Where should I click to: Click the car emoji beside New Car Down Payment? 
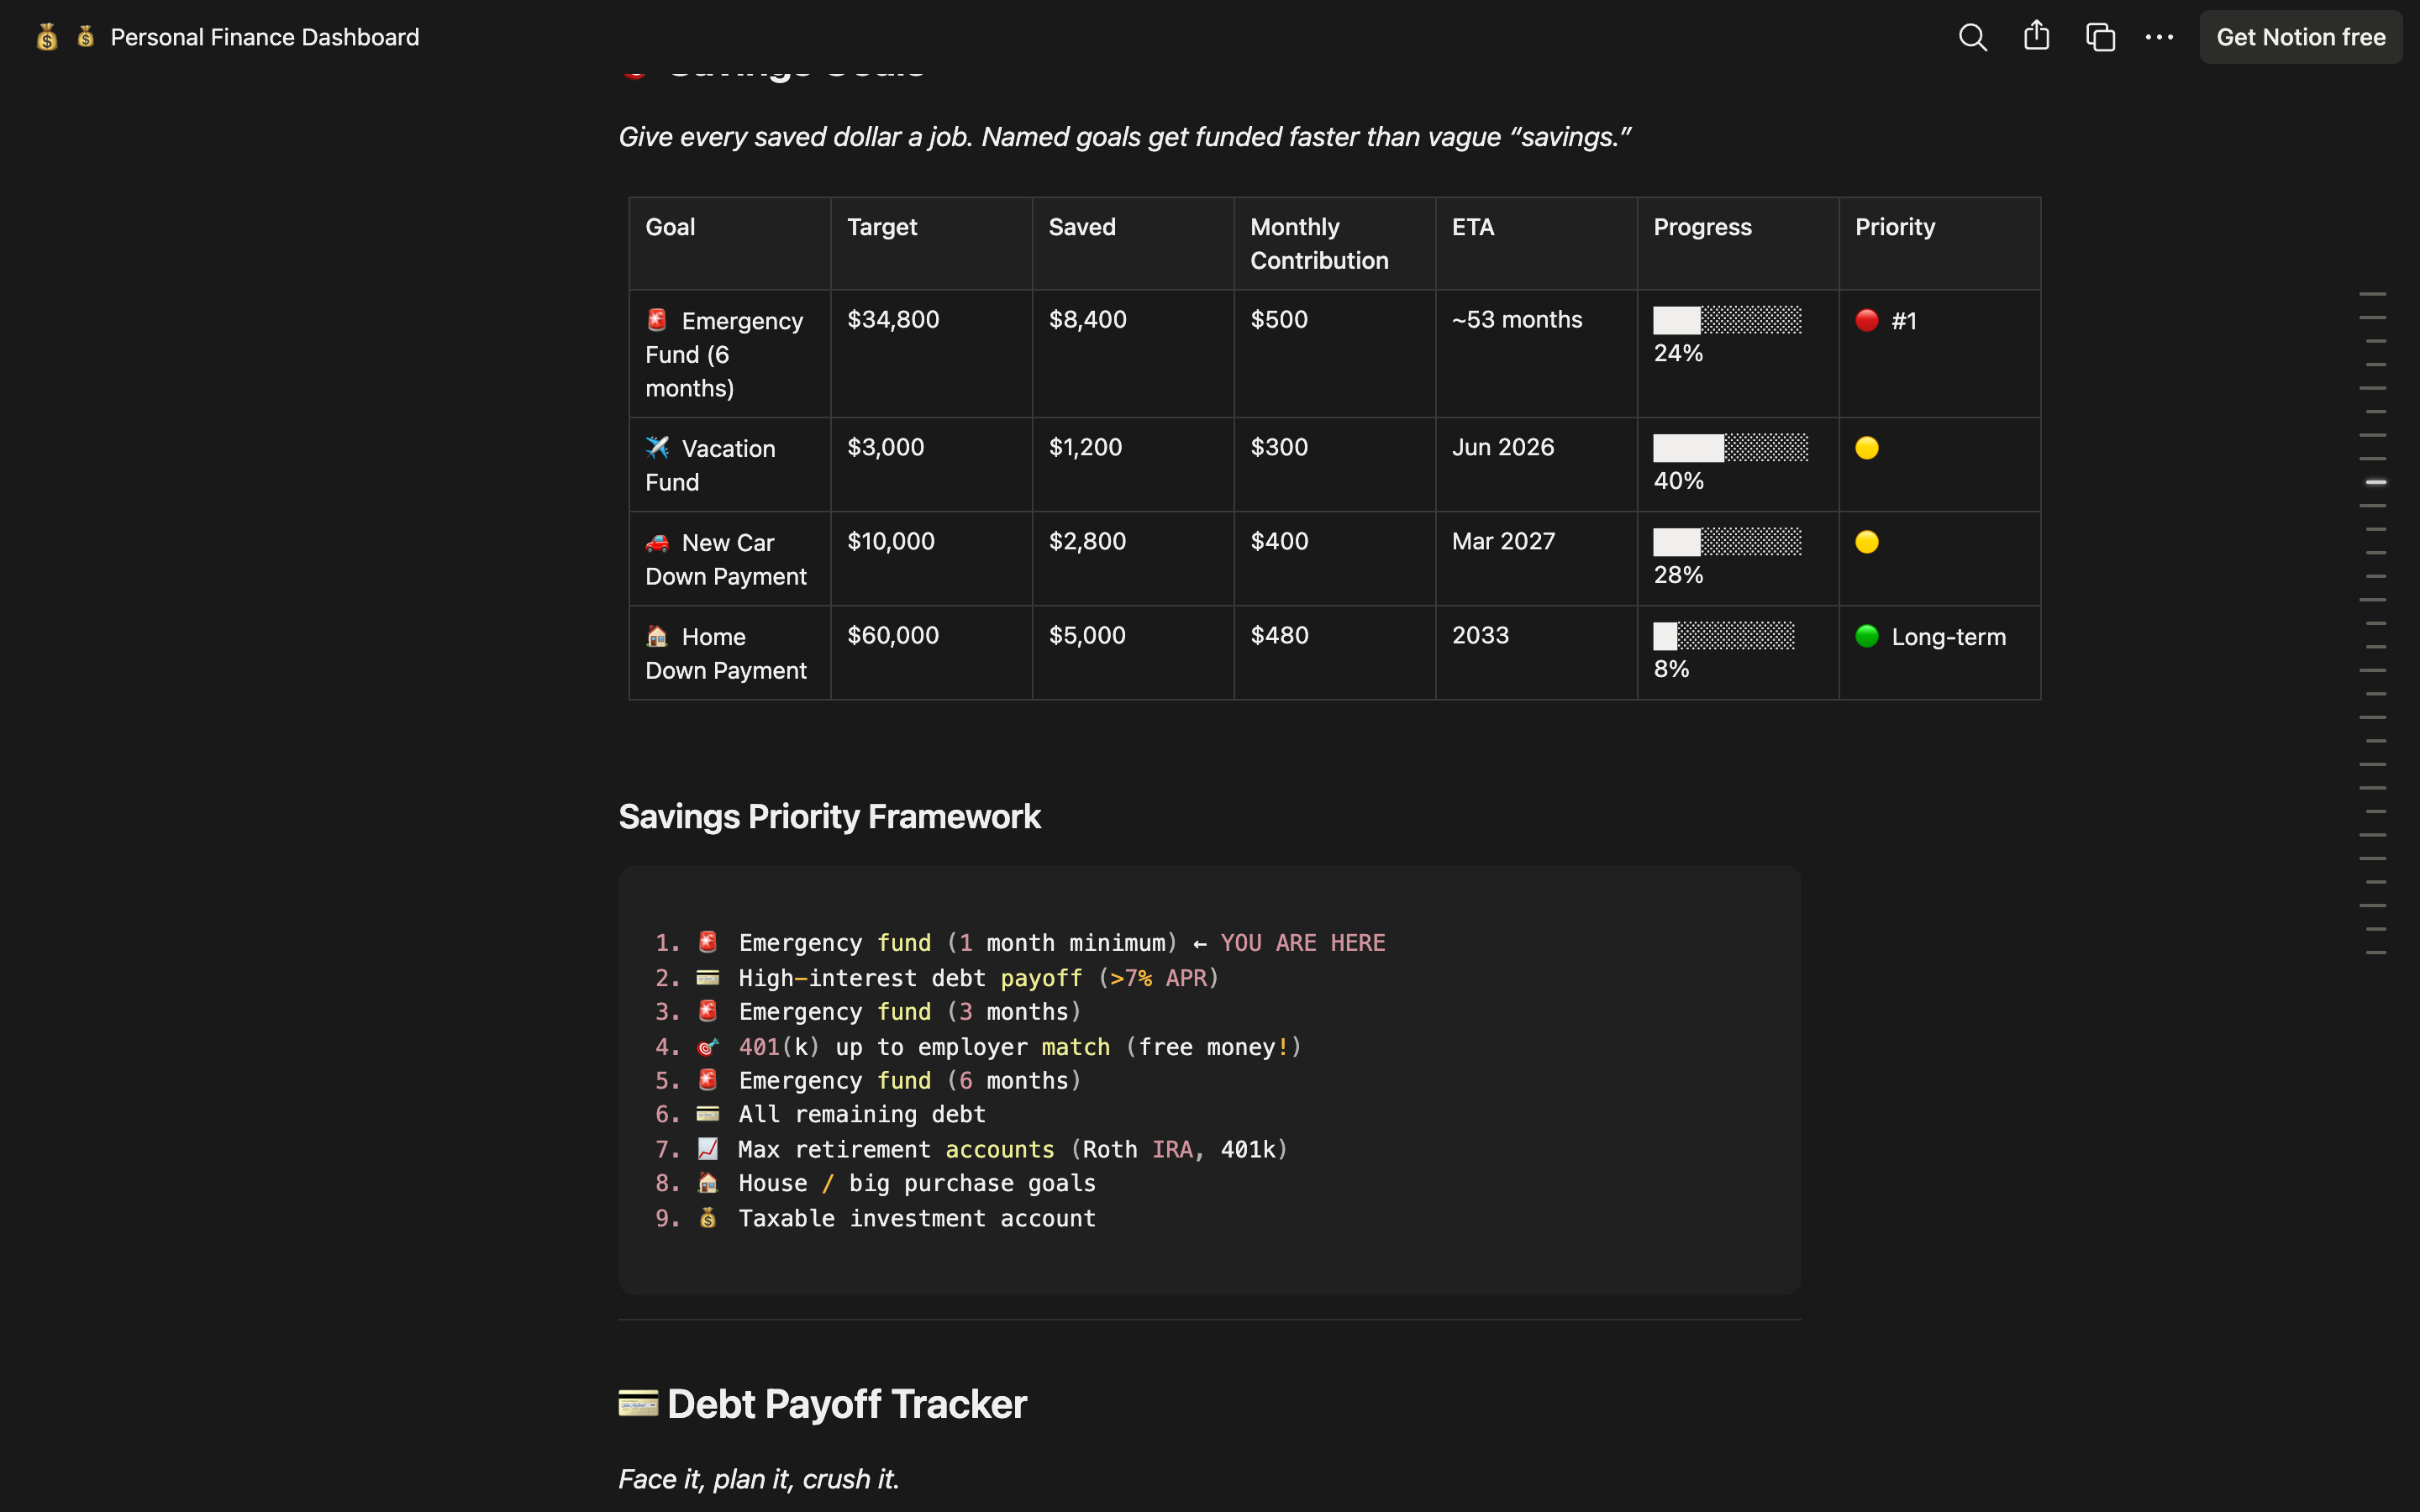(x=657, y=542)
